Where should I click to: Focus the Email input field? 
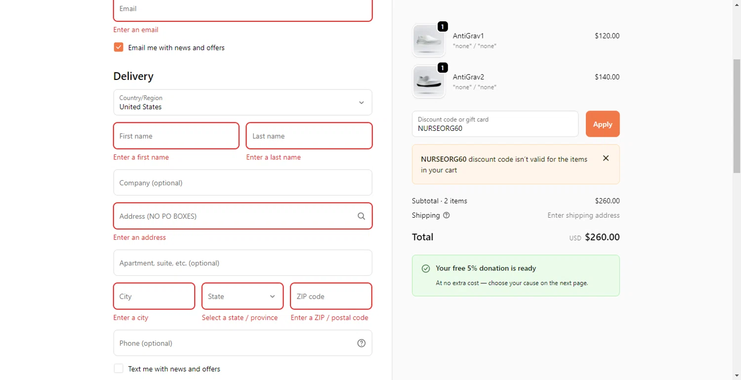[243, 10]
